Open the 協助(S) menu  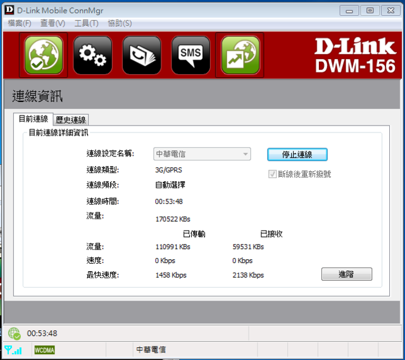tap(120, 23)
